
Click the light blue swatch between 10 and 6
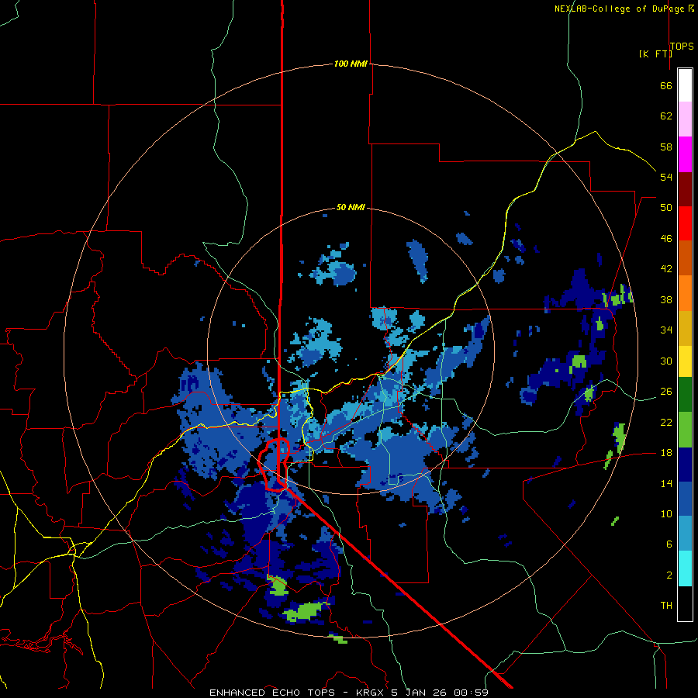click(x=685, y=534)
